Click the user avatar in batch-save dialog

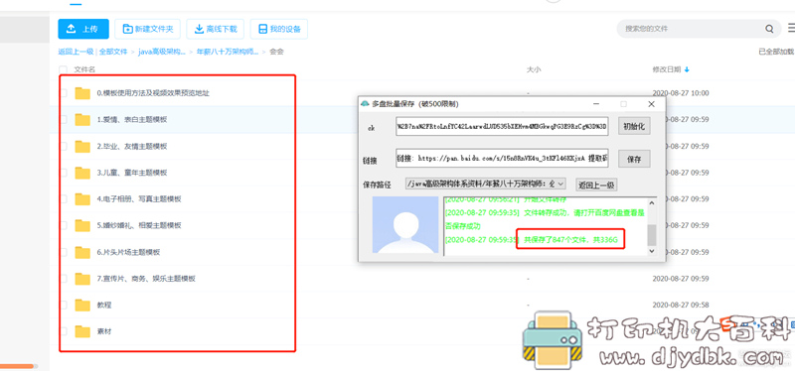[405, 225]
